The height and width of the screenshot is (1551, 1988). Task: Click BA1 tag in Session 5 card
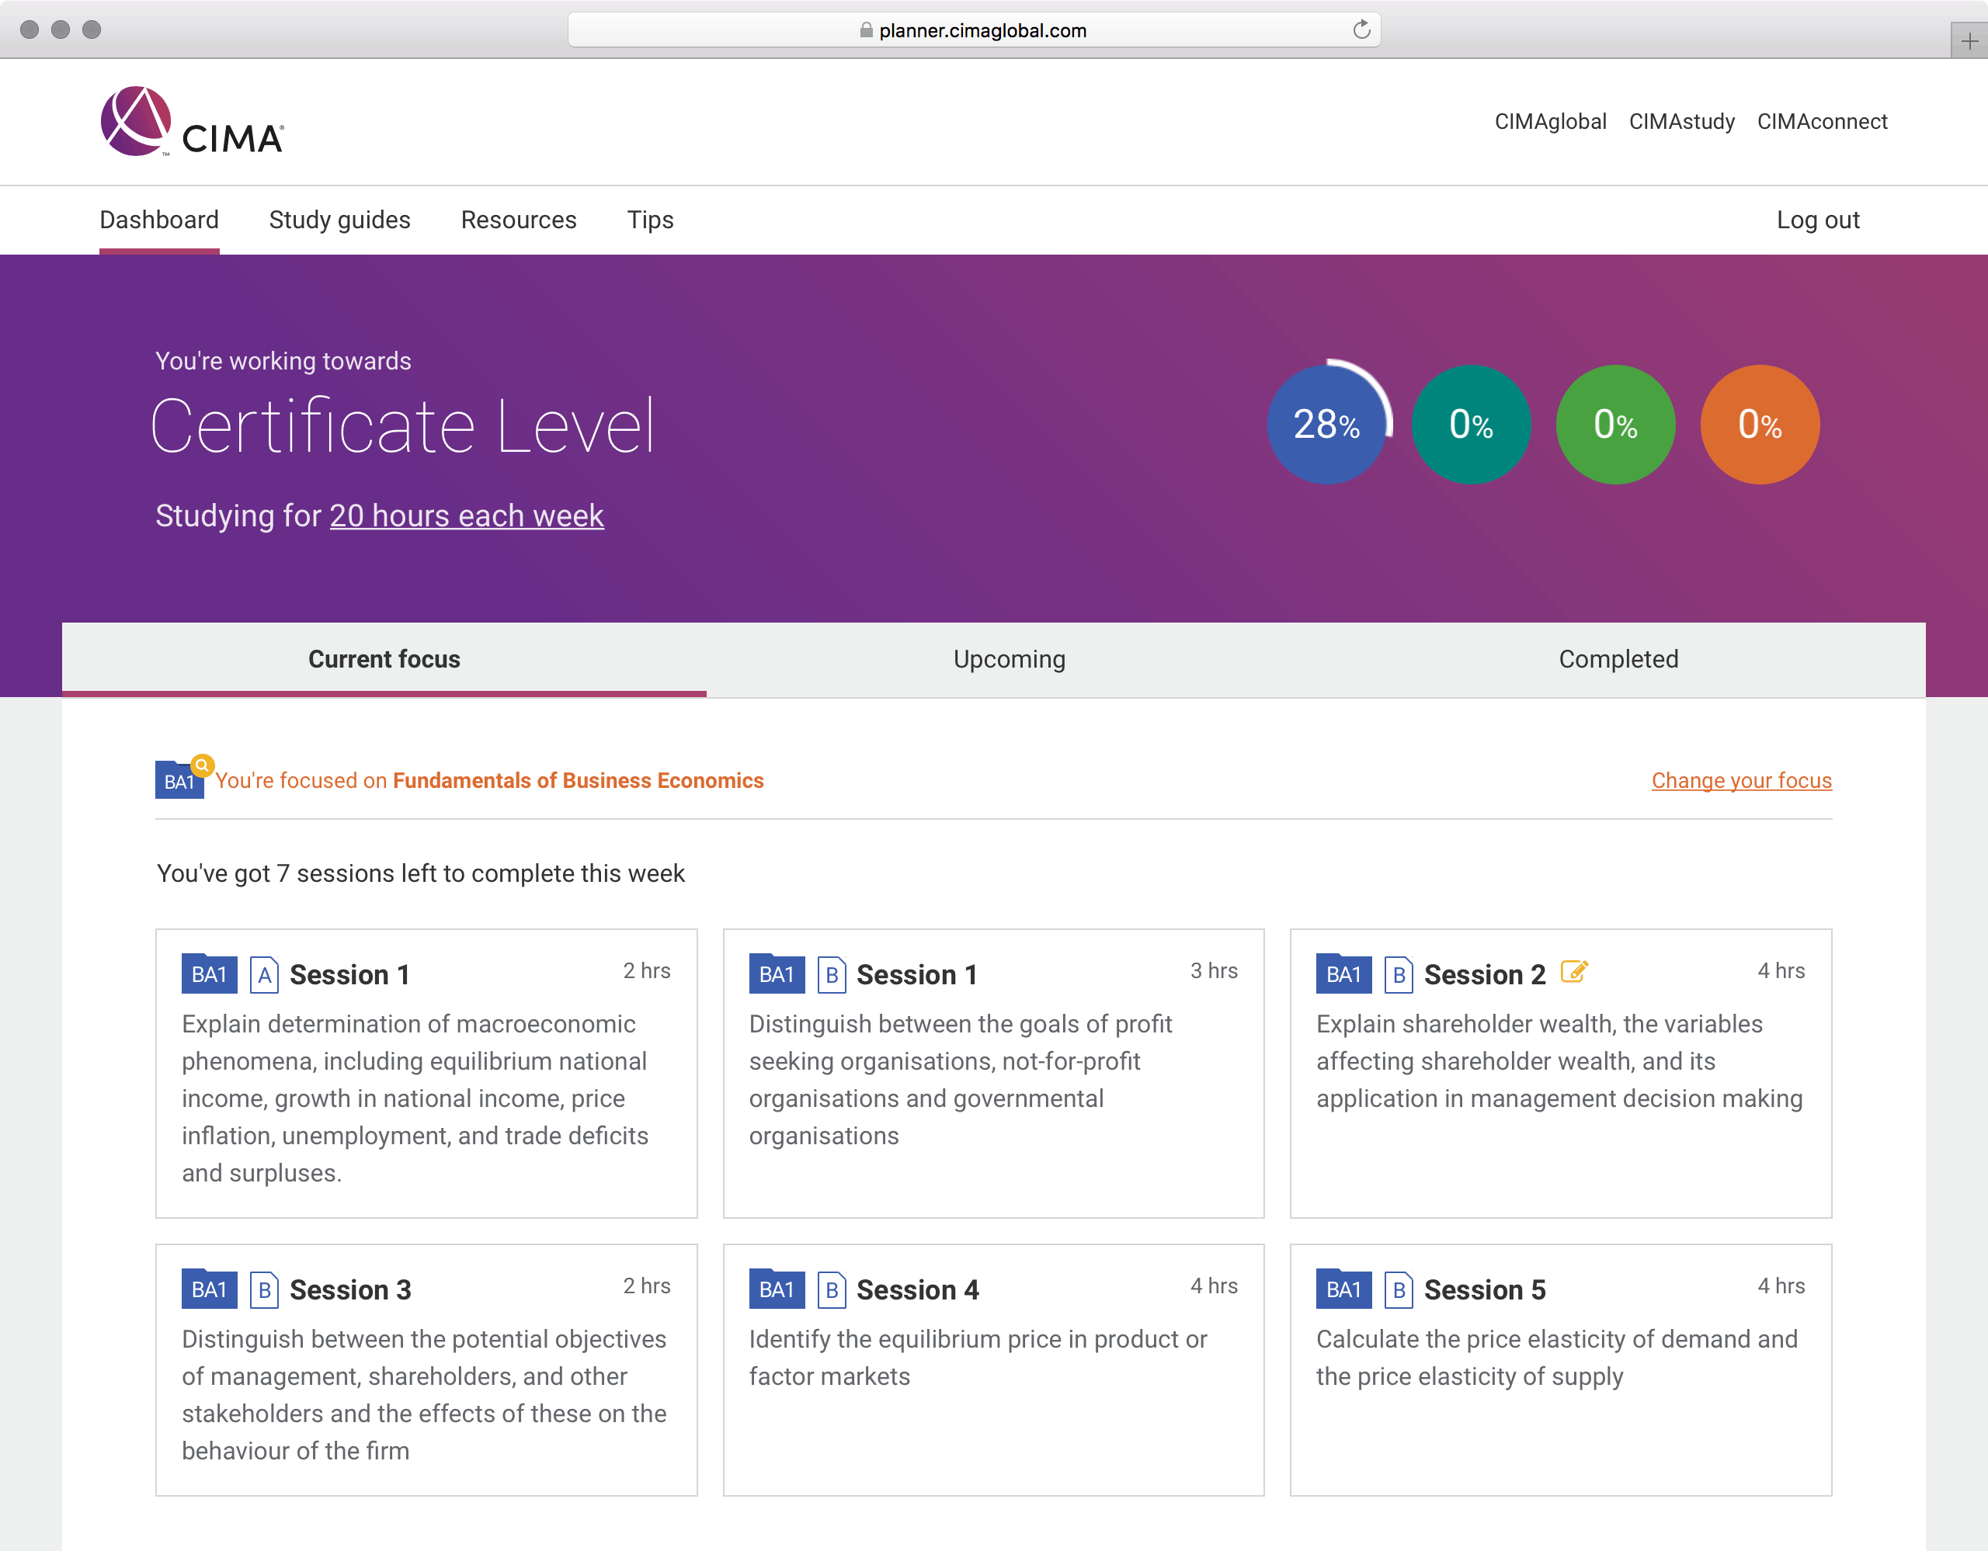pyautogui.click(x=1343, y=1289)
